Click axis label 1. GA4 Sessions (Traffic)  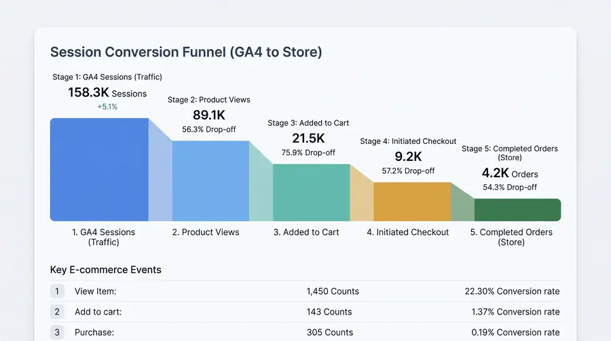tap(103, 237)
